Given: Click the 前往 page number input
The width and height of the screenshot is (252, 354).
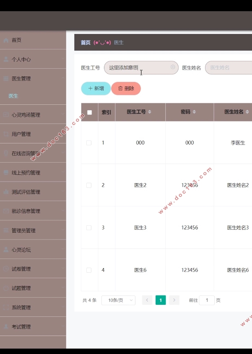Looking at the screenshot, I should (x=207, y=300).
